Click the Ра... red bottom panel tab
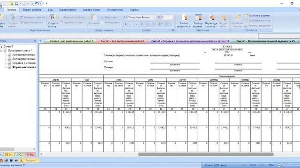The height and width of the screenshot is (168, 300). click(x=30, y=154)
